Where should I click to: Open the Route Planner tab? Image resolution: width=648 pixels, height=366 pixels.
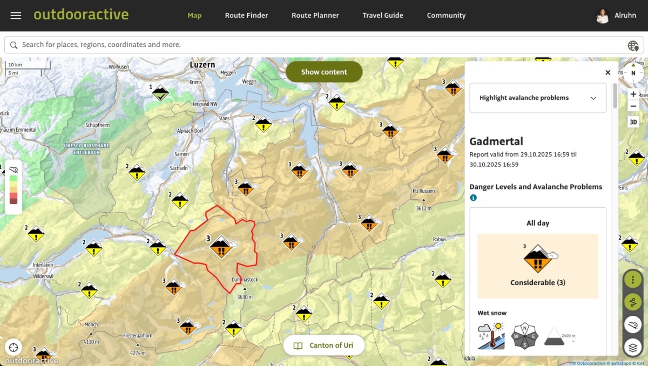click(x=315, y=16)
